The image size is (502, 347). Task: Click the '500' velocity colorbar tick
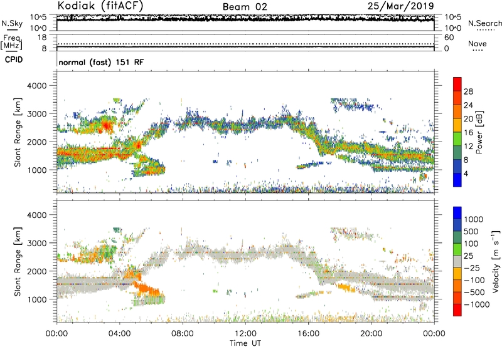473,231
